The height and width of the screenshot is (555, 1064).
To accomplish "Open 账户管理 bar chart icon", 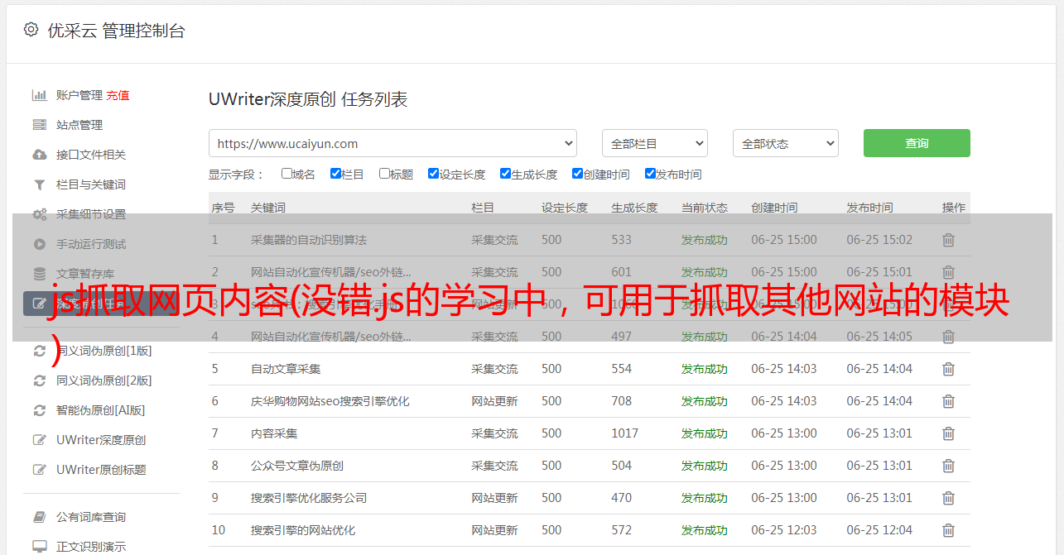I will (x=39, y=95).
